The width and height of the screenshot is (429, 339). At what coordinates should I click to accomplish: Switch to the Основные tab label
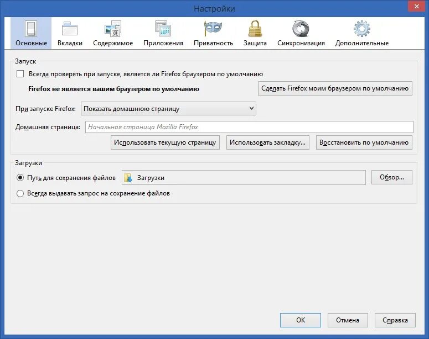(31, 43)
